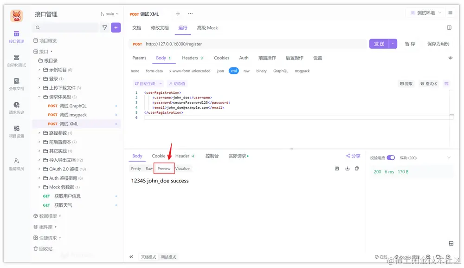
Task: Click the 提取 extract button
Action: tap(406, 84)
